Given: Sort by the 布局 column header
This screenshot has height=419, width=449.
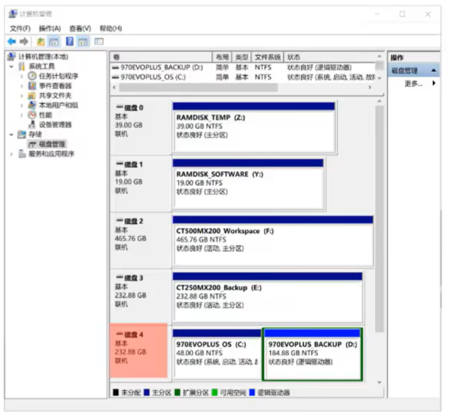Looking at the screenshot, I should pyautogui.click(x=221, y=57).
